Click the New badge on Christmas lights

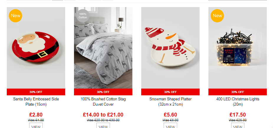(217, 16)
